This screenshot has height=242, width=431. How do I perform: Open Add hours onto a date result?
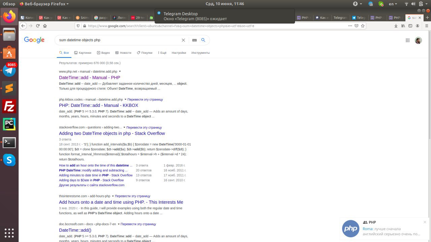coord(121,202)
